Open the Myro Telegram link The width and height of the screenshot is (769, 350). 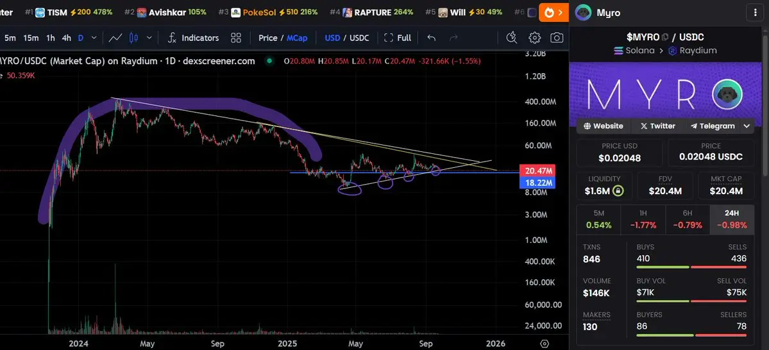coord(713,126)
